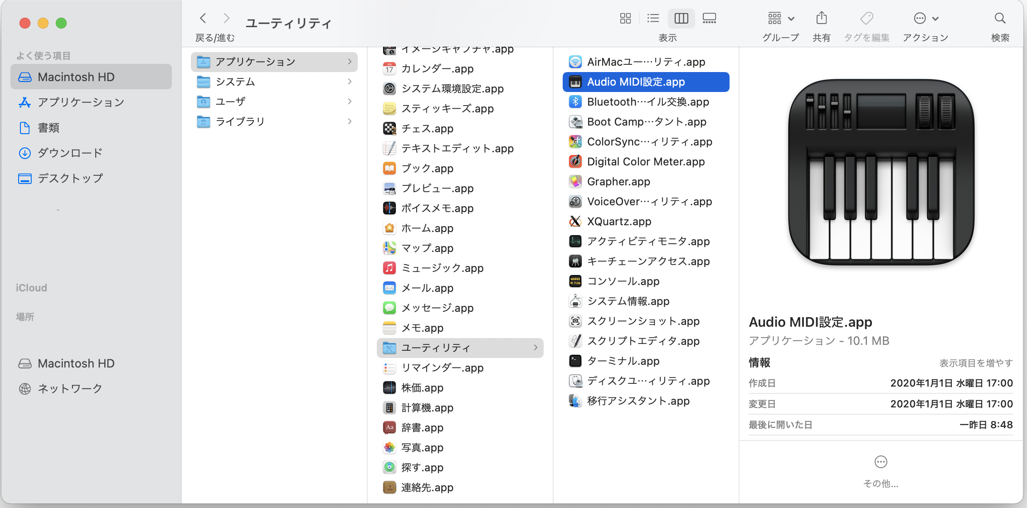Switch to icon view
The width and height of the screenshot is (1027, 508).
tap(625, 19)
